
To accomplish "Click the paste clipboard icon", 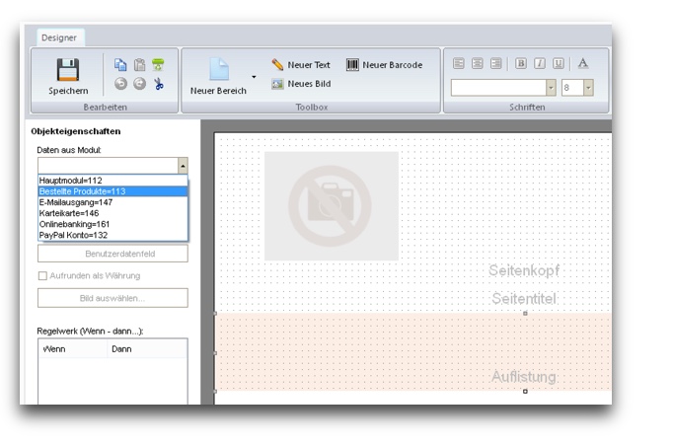I will [x=139, y=64].
